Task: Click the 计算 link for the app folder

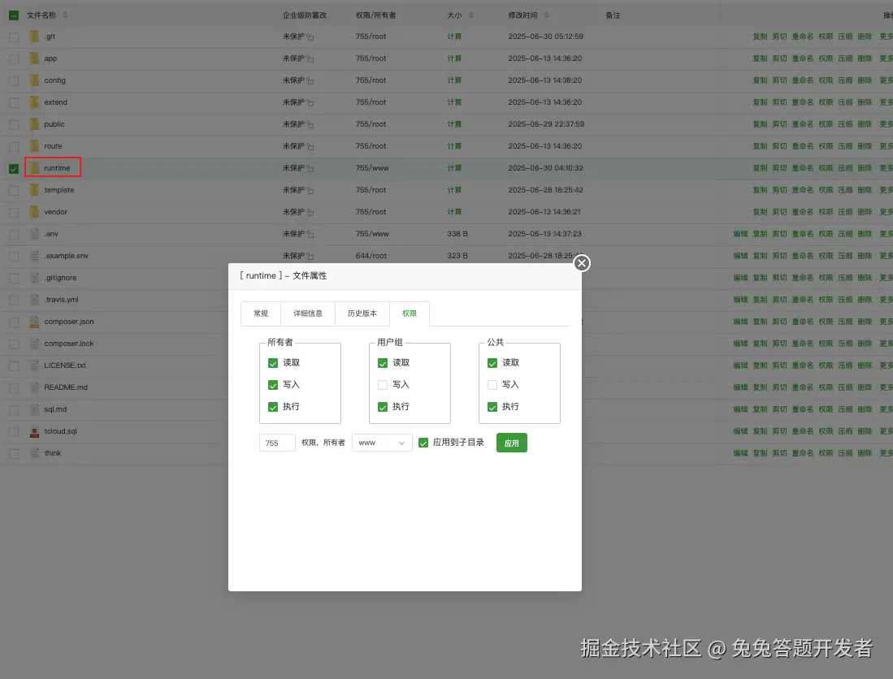Action: tap(453, 58)
